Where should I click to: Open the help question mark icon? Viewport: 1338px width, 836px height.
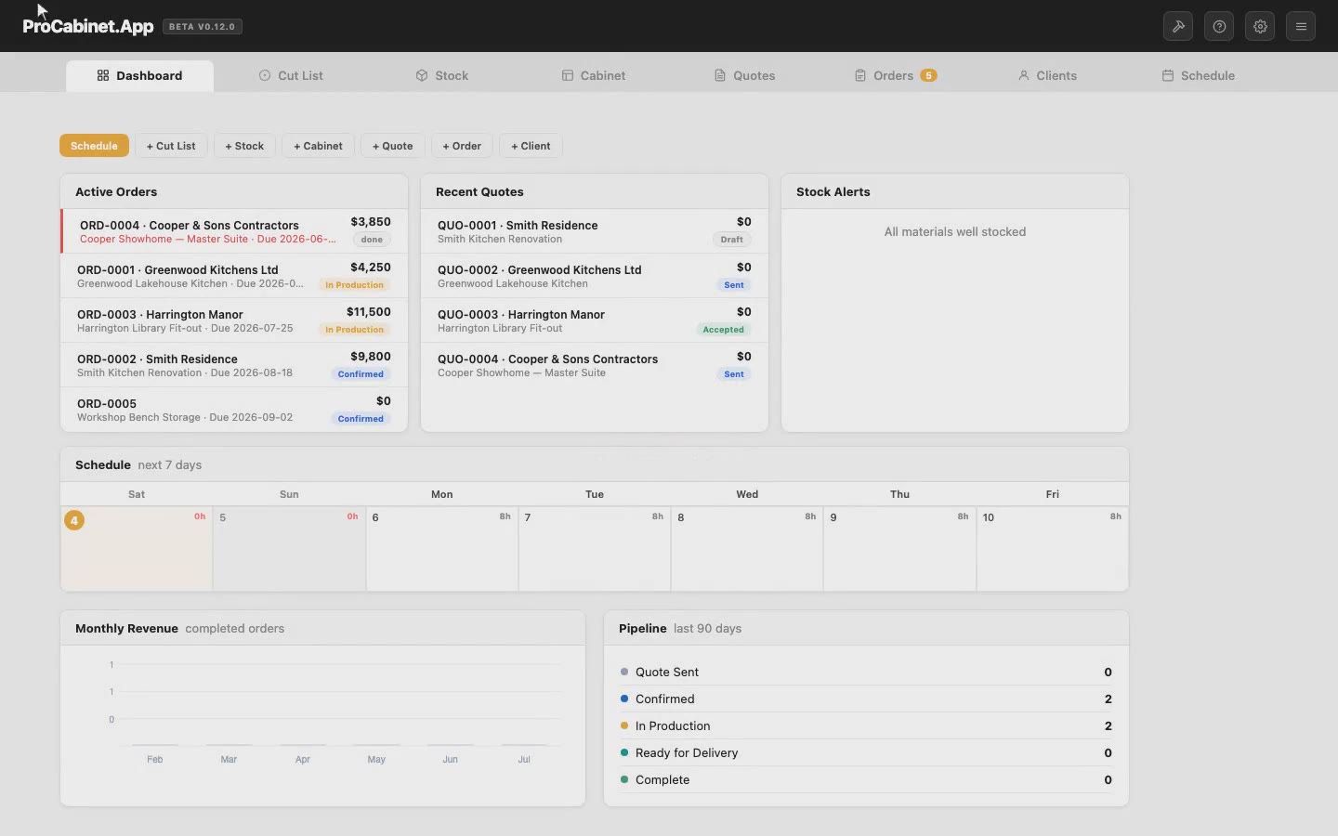click(x=1219, y=26)
